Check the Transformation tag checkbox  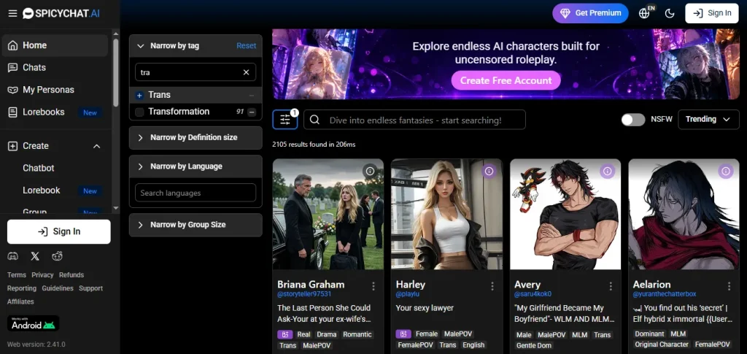139,112
